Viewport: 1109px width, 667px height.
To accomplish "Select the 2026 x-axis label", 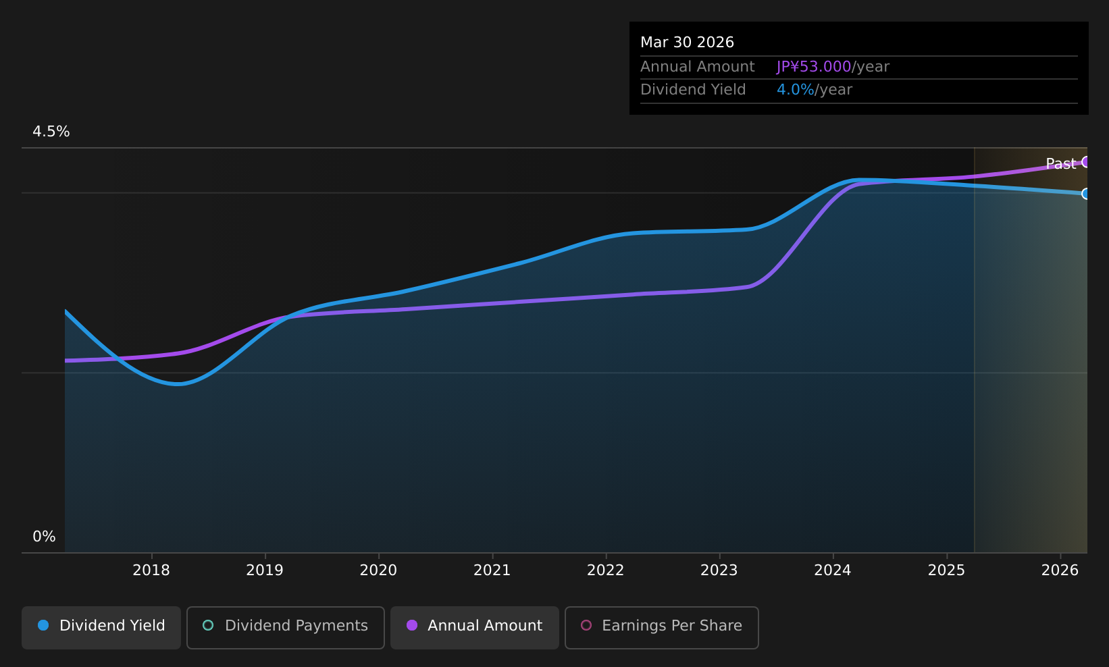I will click(1060, 570).
